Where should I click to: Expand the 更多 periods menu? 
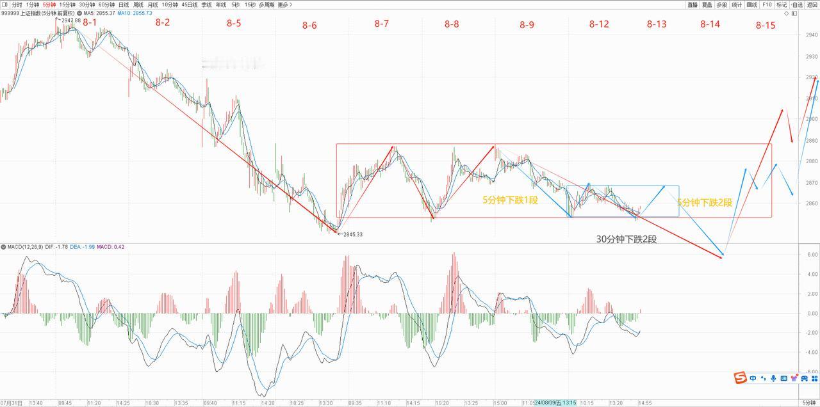pyautogui.click(x=285, y=4)
